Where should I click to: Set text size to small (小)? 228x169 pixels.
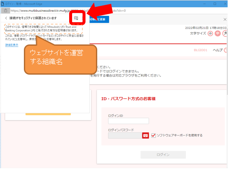(210, 34)
